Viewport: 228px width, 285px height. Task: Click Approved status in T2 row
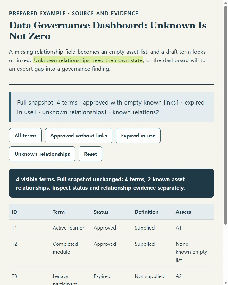coord(112,252)
